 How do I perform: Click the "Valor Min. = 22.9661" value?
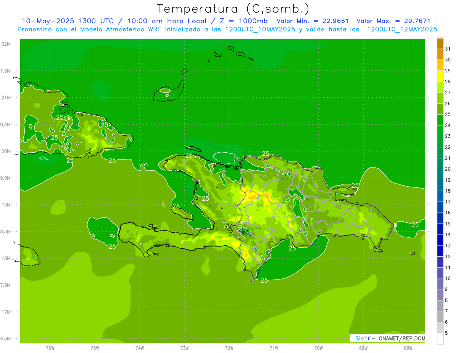[313, 21]
